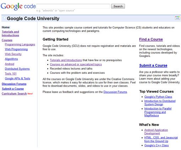Open Distributed Systems courses
Viewport: 181px width, 150px height.
[x=17, y=69]
